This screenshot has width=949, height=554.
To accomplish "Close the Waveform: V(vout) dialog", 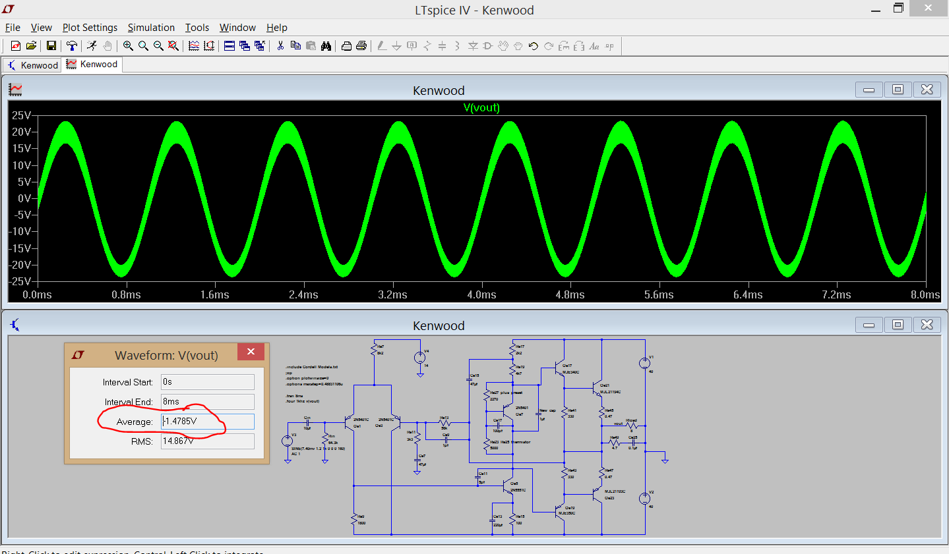I will (x=251, y=352).
